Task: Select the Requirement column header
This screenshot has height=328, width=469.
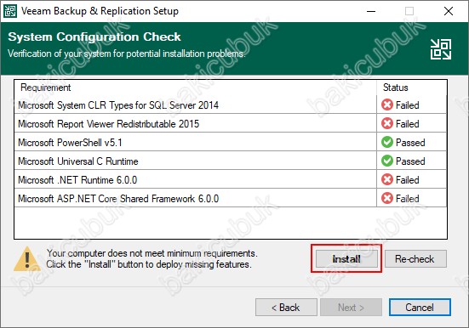Action: coord(195,88)
